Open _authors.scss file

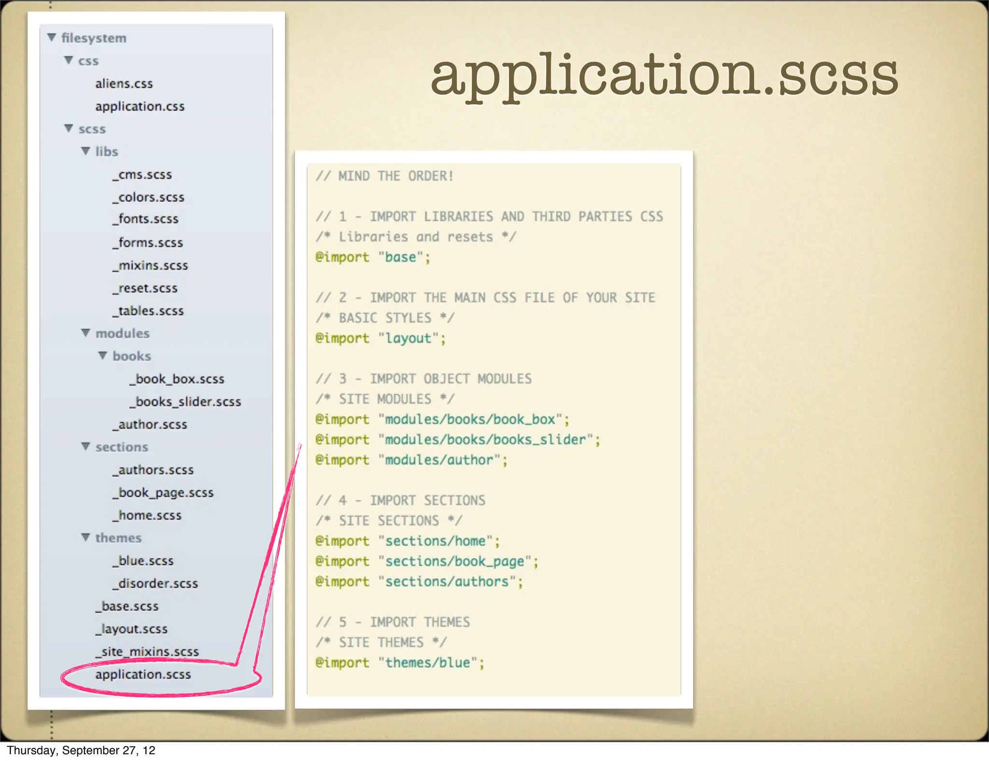(153, 470)
